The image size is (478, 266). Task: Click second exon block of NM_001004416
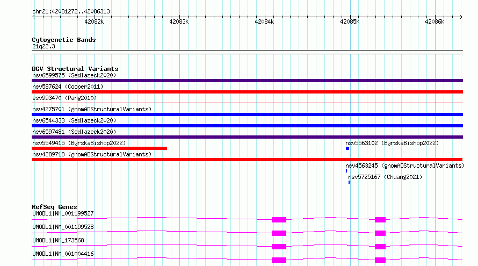pyautogui.click(x=380, y=260)
